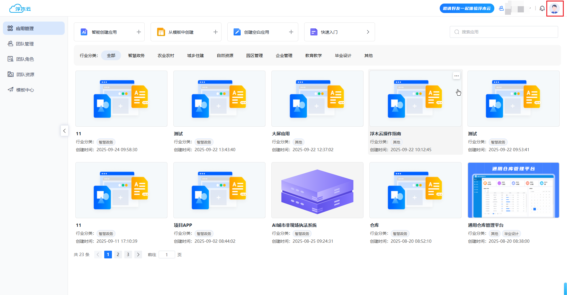Select the 毕业设计 industry filter
567x295 pixels.
tap(343, 56)
